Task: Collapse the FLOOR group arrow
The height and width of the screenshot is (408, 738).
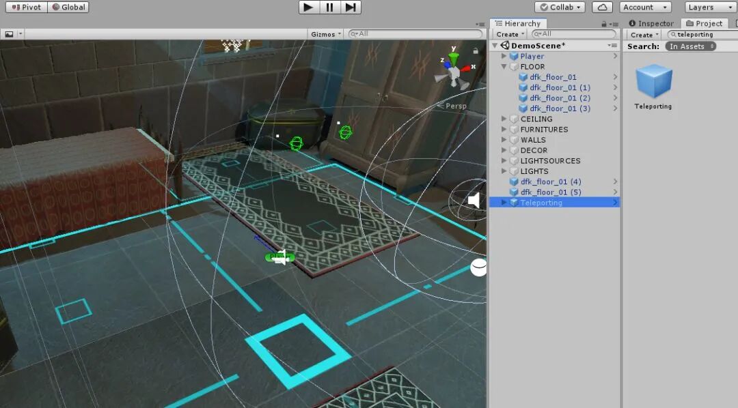Action: (x=504, y=66)
